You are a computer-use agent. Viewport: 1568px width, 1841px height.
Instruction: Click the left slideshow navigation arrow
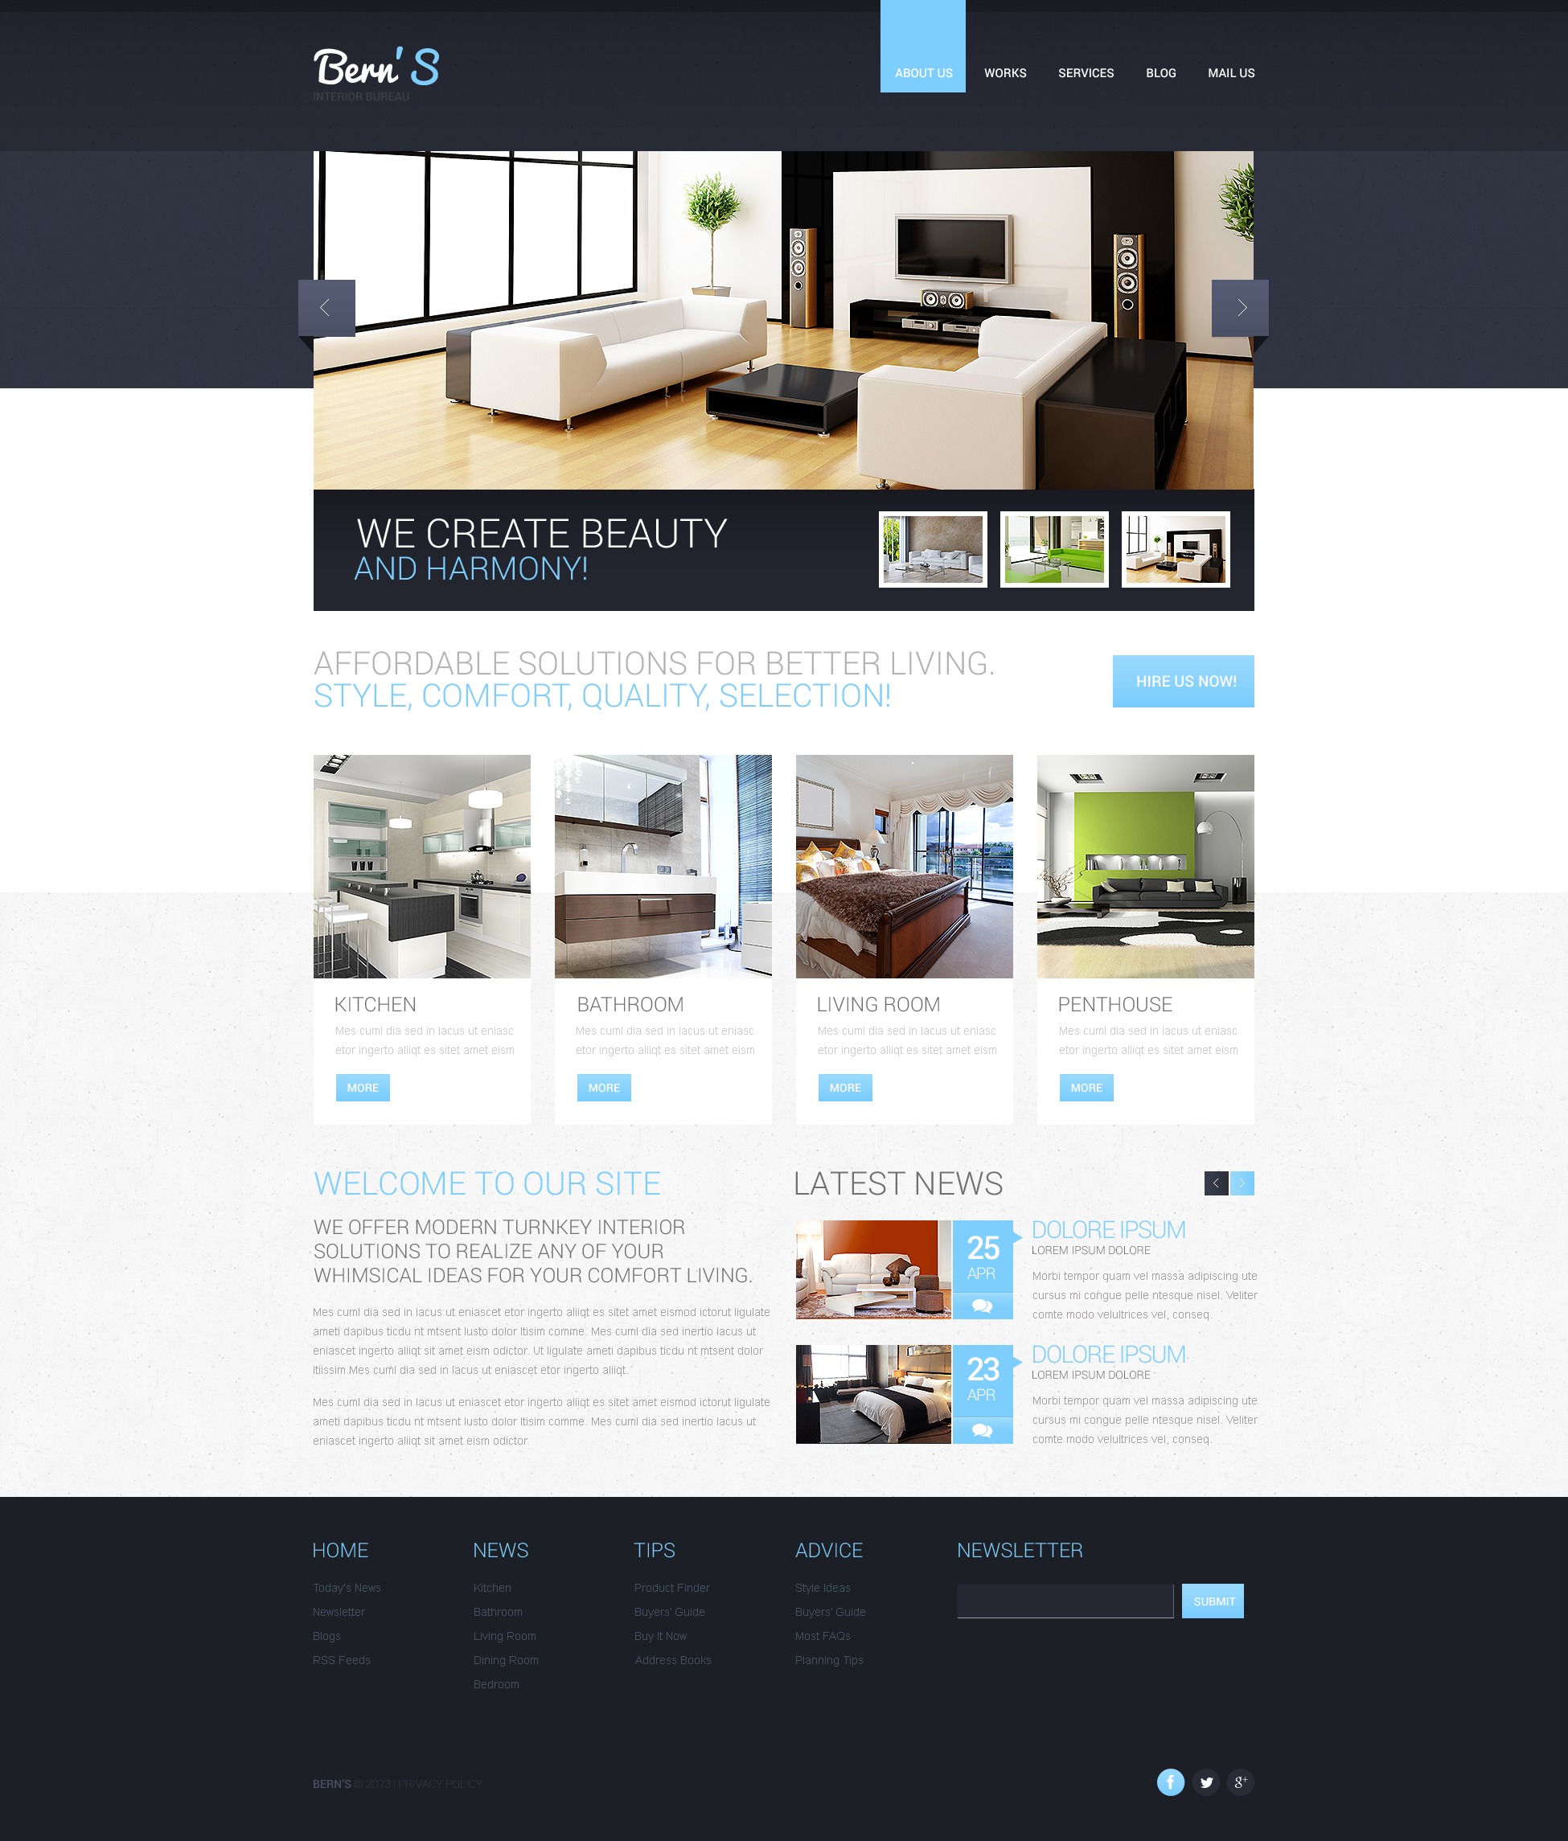point(326,308)
